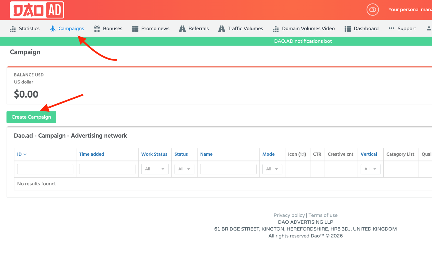
Task: Click the Statistics grid icon
Action: point(13,29)
